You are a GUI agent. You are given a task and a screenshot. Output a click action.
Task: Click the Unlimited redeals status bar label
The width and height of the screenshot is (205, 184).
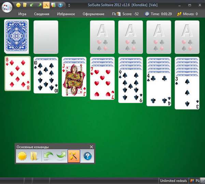174,181
